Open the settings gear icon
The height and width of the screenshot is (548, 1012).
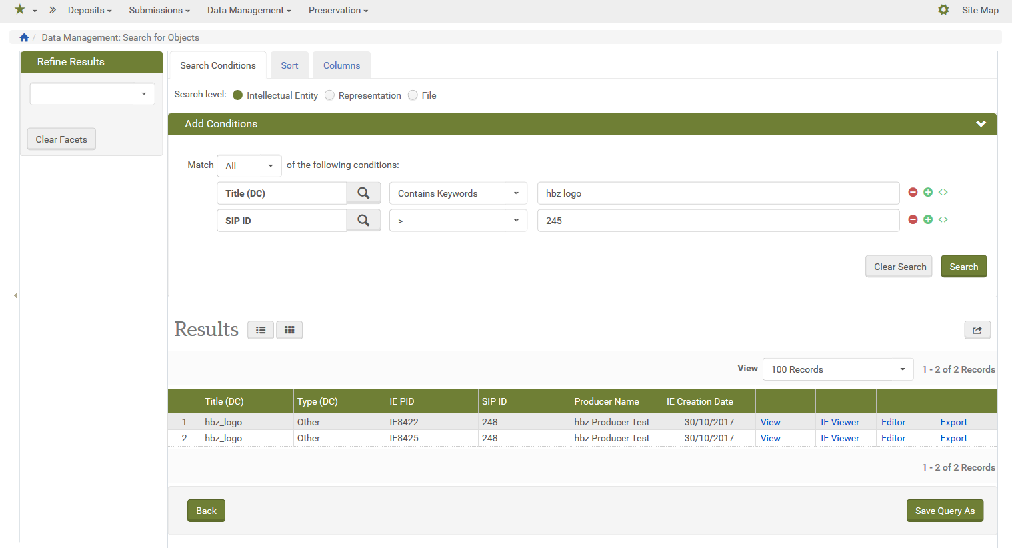(943, 10)
